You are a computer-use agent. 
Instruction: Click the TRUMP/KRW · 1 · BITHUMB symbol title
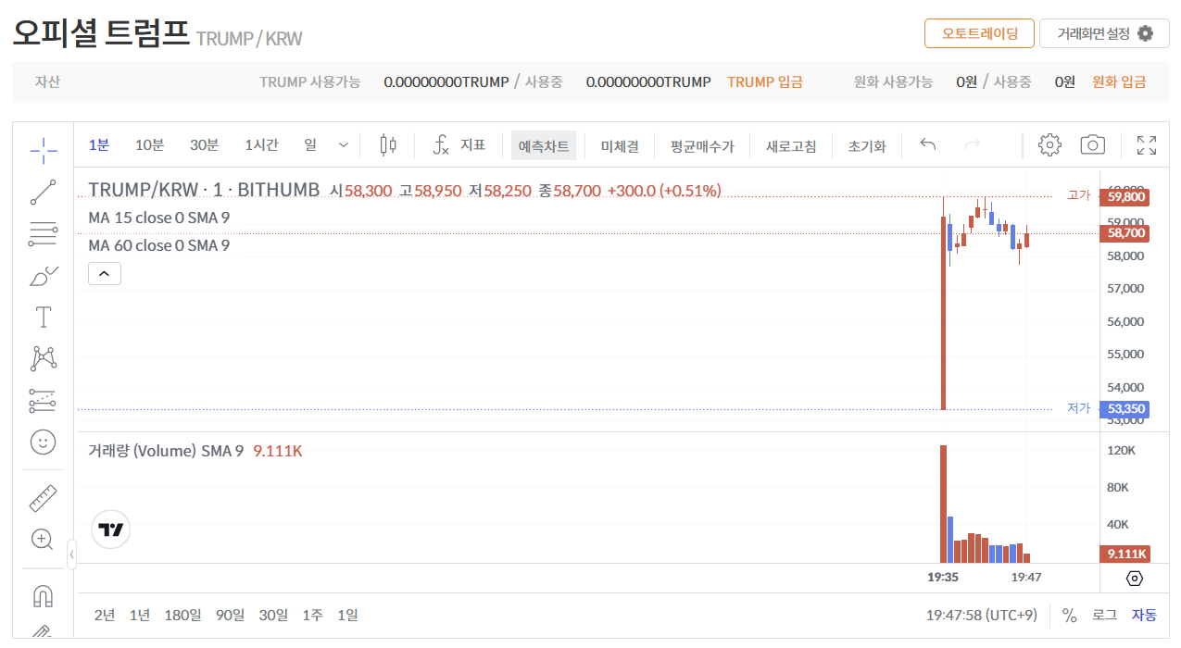(204, 190)
